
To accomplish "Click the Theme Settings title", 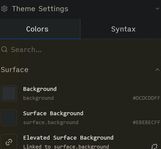I will pos(40,9).
